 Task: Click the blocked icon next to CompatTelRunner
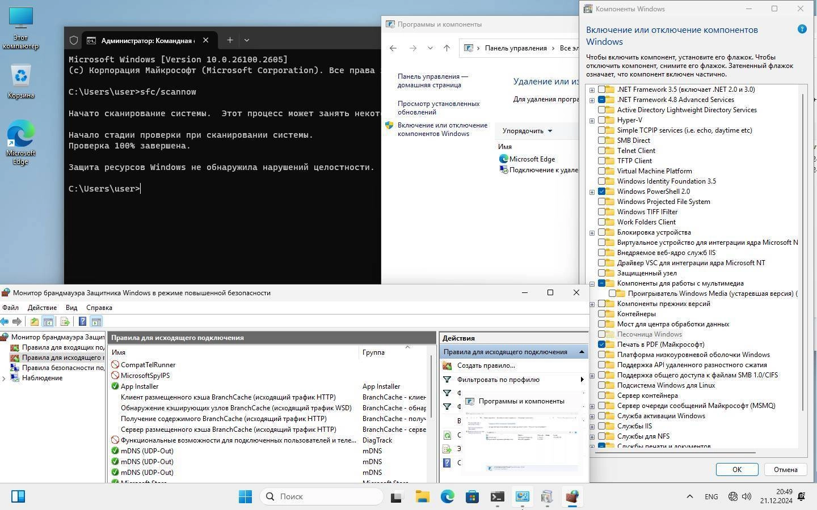(115, 365)
